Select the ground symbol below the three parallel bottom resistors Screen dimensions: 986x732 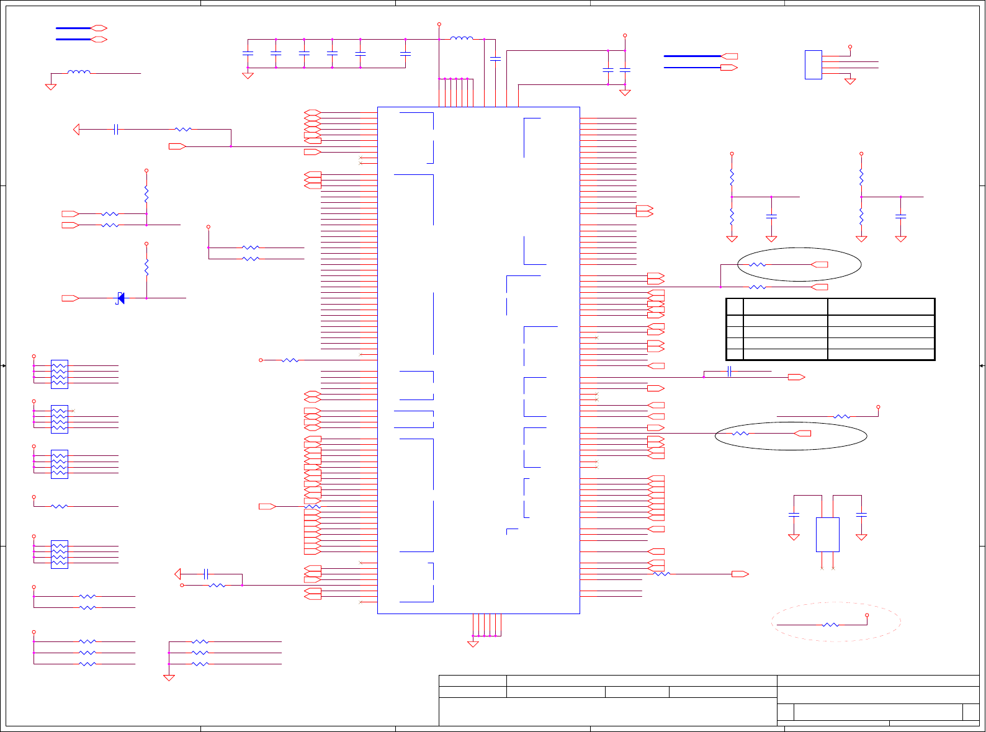pos(169,677)
